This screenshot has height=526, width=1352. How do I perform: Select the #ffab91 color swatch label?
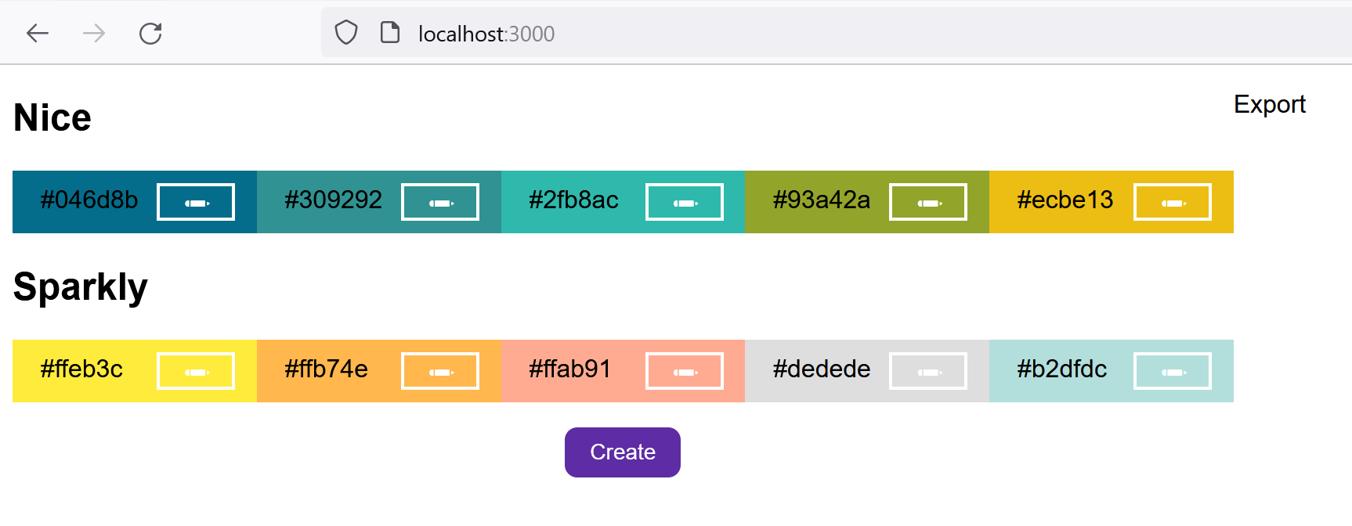click(x=569, y=369)
